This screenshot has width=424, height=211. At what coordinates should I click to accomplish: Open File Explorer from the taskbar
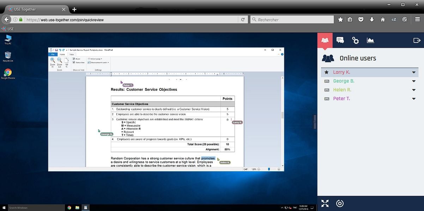[x=77, y=208]
